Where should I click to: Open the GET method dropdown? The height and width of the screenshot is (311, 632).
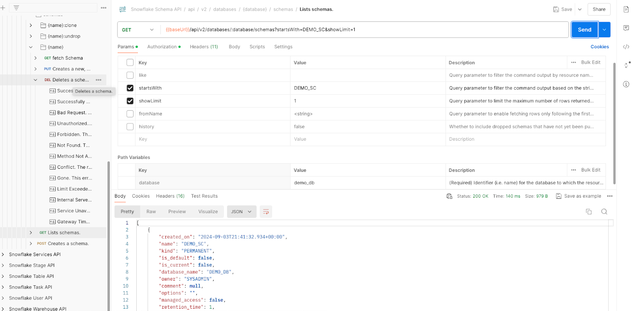[138, 30]
